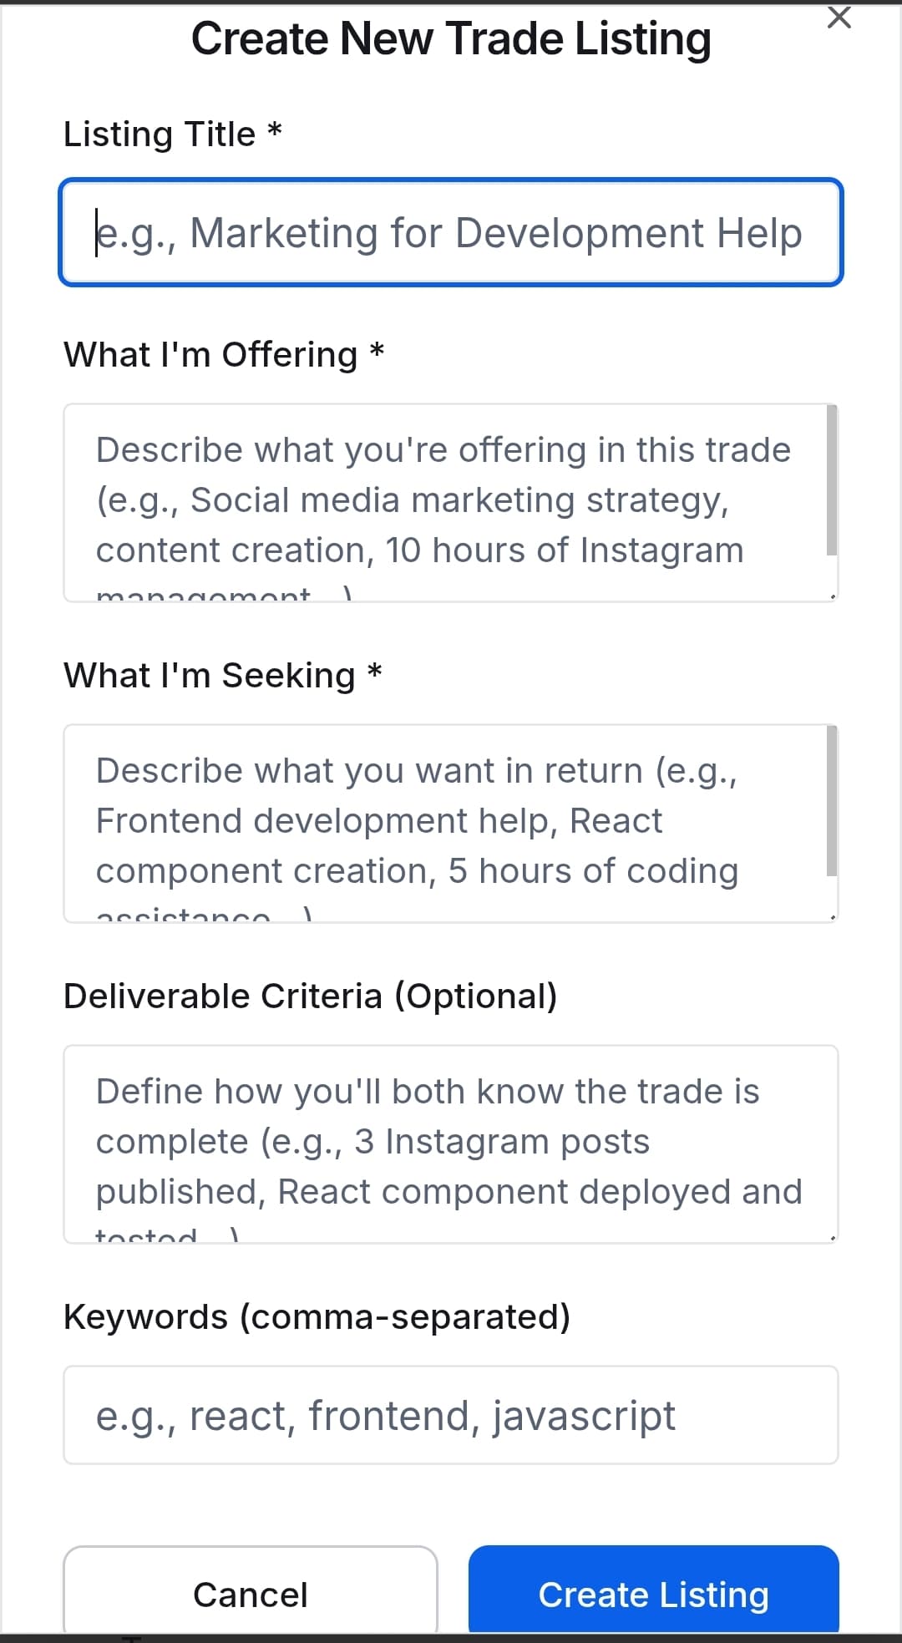This screenshot has height=1643, width=902.
Task: Click the What I'm Seeking label
Action: click(222, 674)
